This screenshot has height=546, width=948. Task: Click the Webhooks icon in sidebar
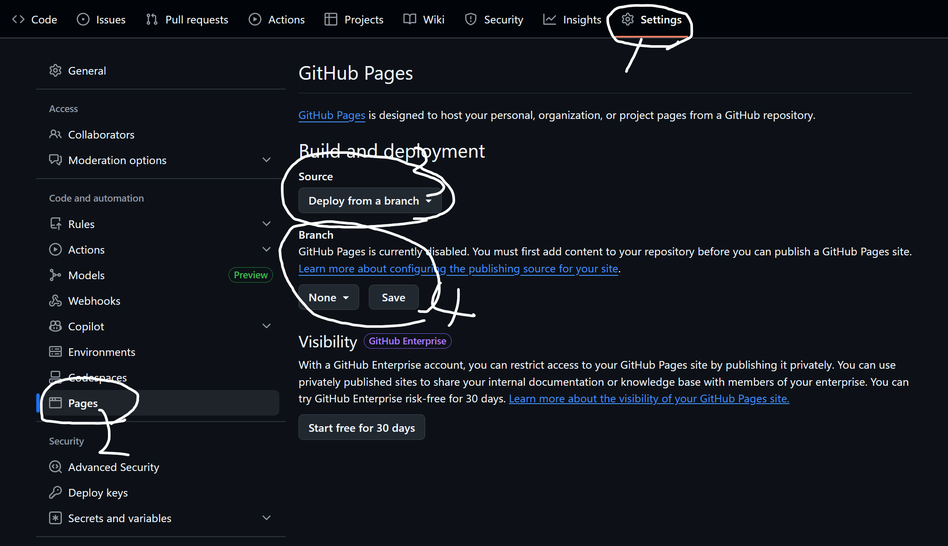[55, 301]
